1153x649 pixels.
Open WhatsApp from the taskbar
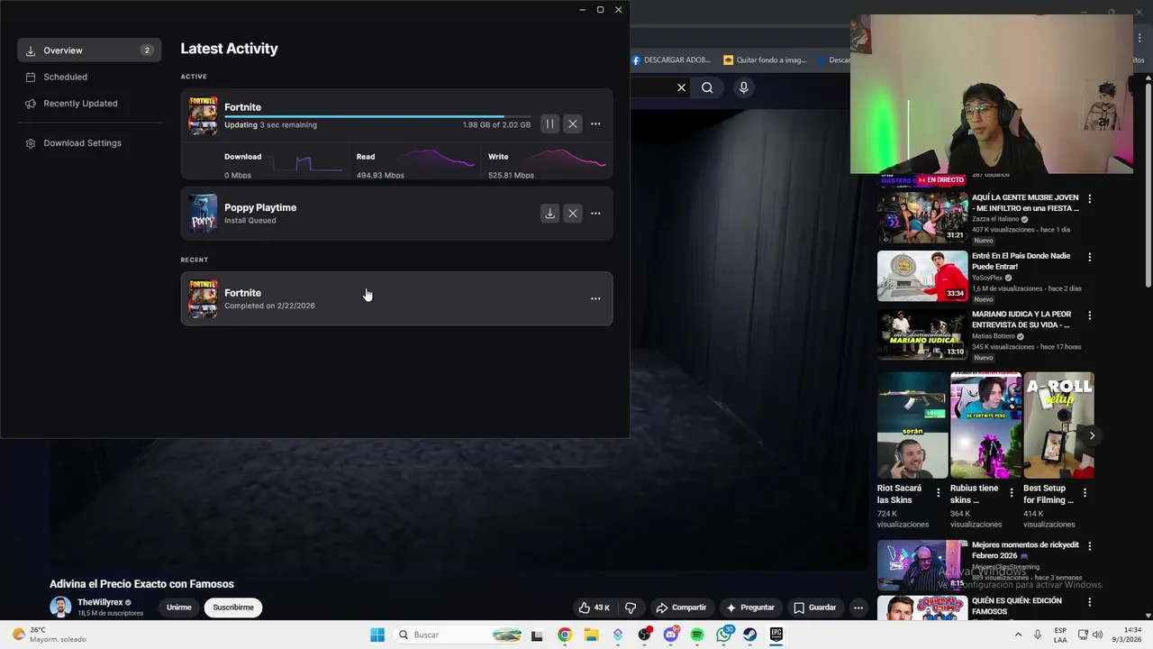pos(724,635)
